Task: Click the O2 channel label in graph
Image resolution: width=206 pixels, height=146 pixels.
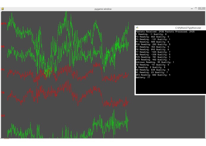Action: [3, 116]
